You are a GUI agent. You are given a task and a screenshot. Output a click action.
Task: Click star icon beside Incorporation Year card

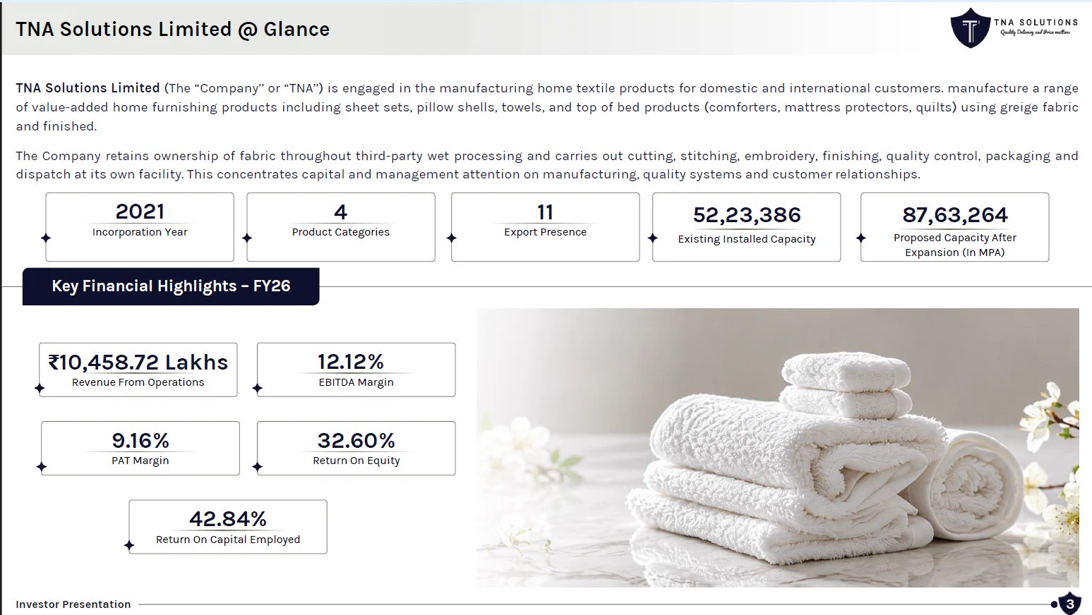click(46, 238)
